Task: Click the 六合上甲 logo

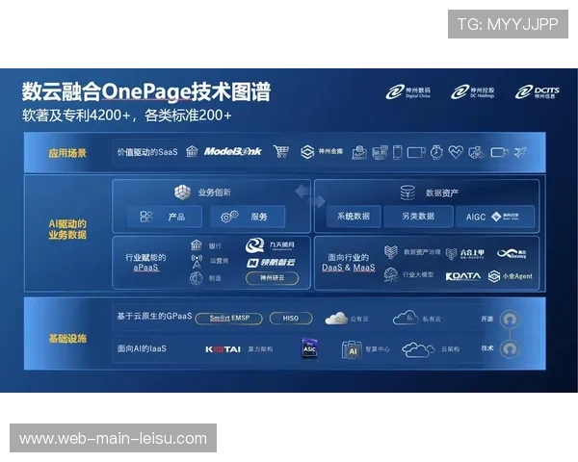Action: [x=465, y=253]
